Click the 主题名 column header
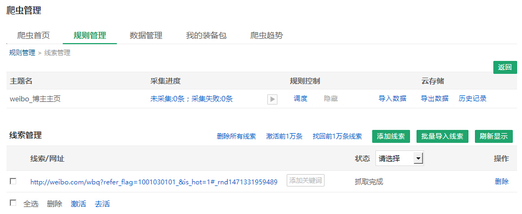The height and width of the screenshot is (214, 522). click(x=21, y=81)
